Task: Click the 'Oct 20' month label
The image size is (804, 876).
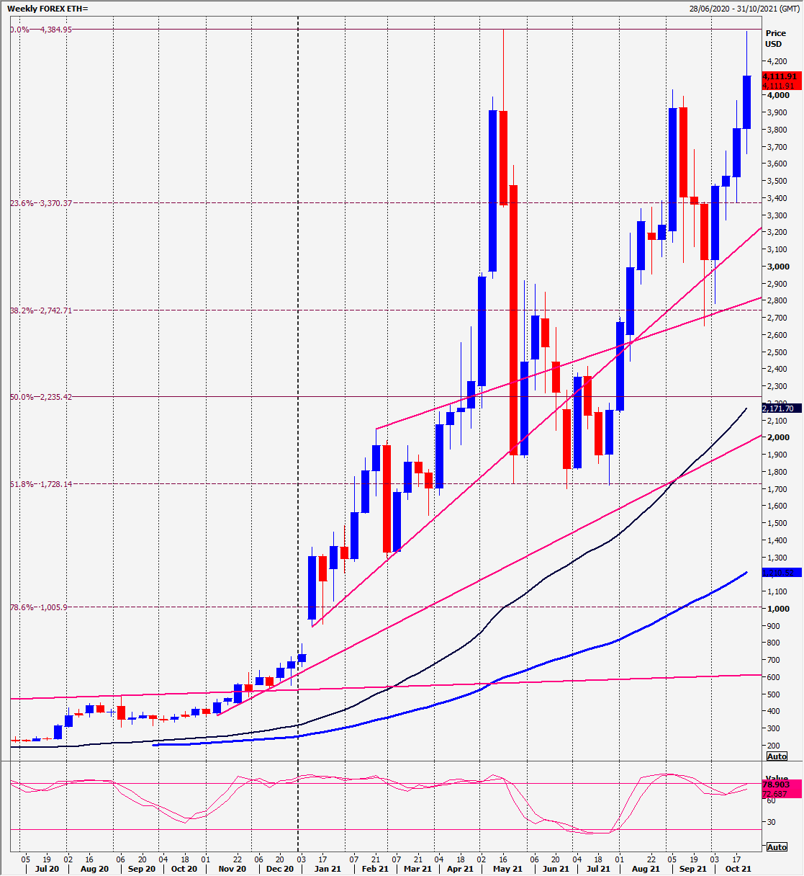Action: coord(184,869)
